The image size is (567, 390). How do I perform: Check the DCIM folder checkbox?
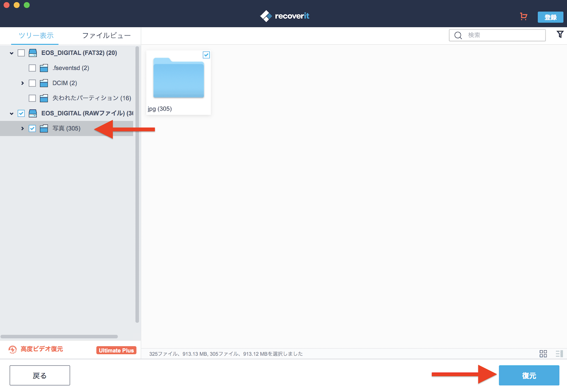(32, 83)
